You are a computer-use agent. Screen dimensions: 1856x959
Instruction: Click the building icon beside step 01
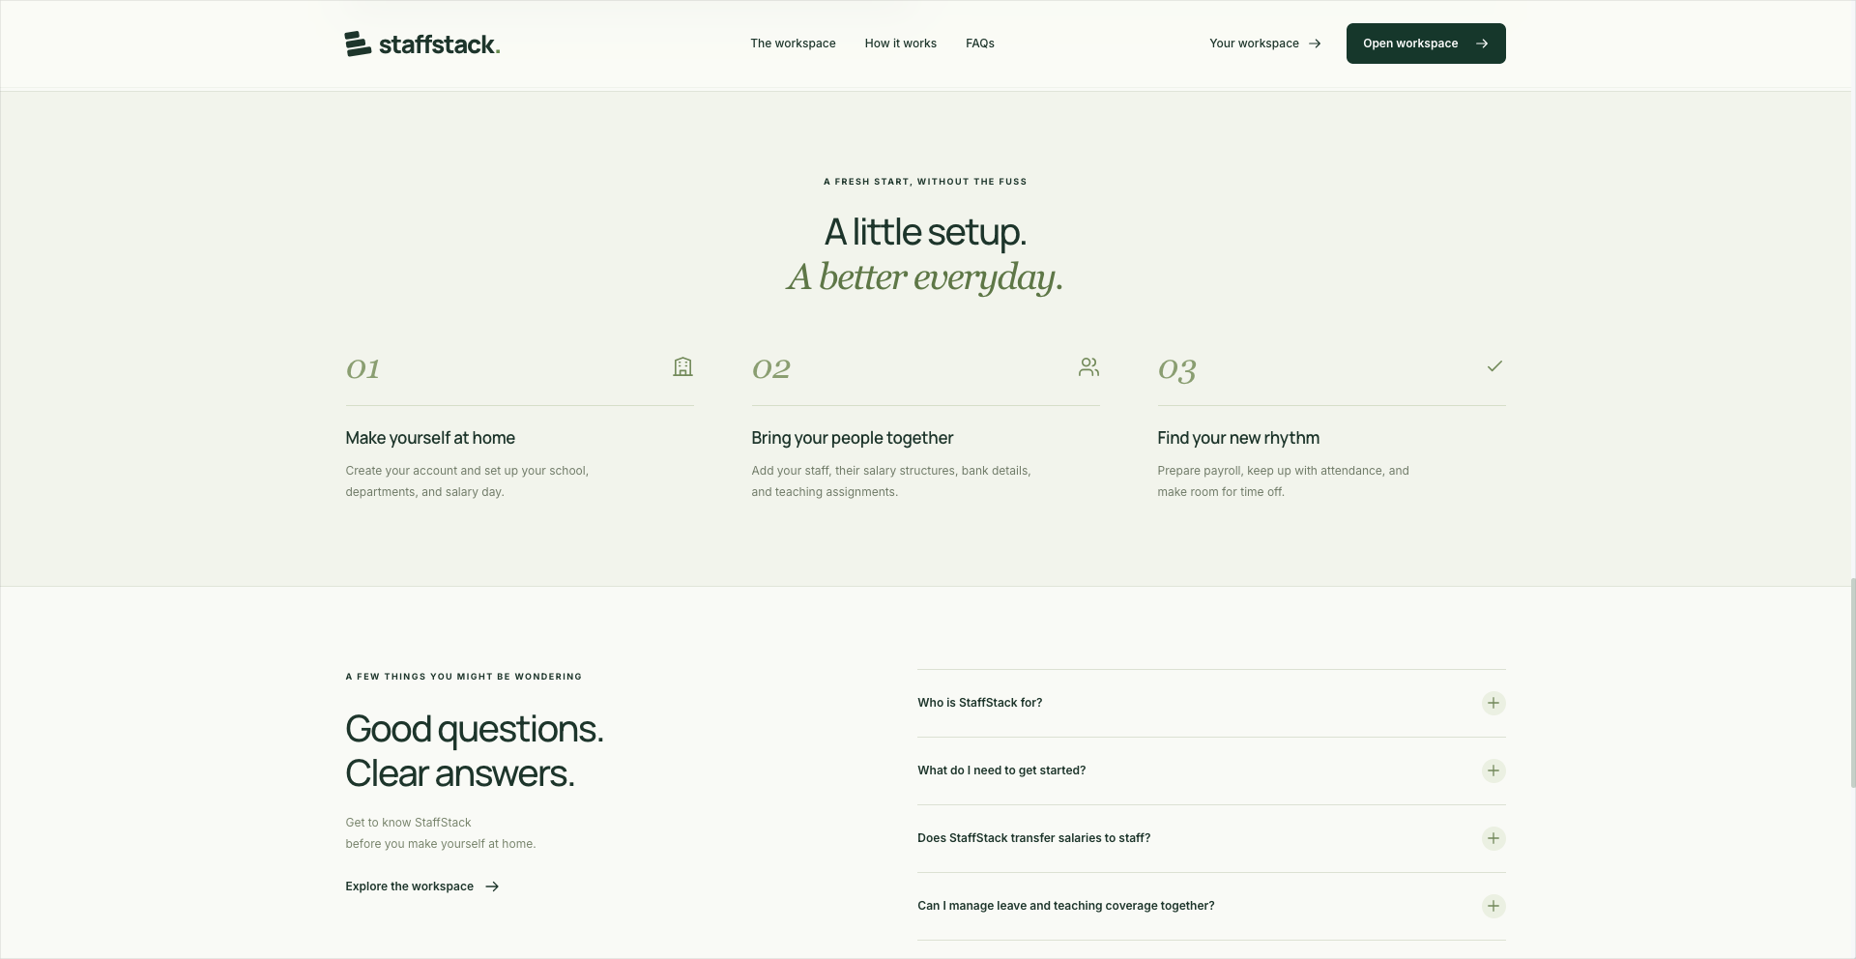point(683,366)
